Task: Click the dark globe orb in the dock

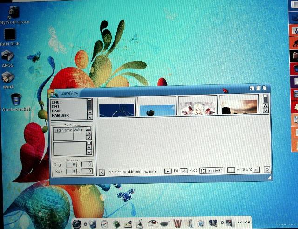Action: click(77, 224)
